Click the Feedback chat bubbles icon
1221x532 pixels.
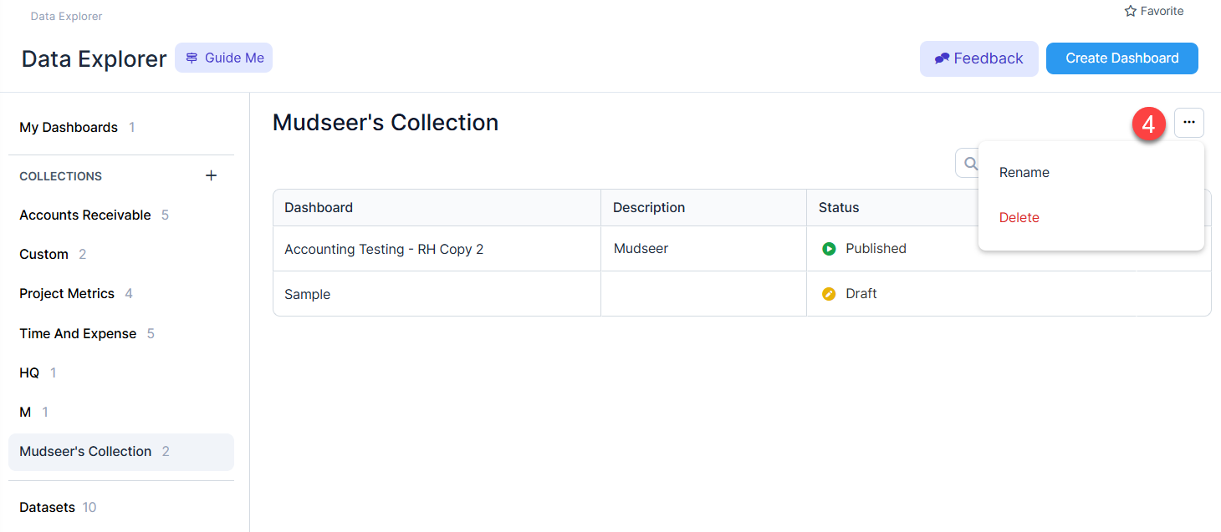[x=943, y=58]
